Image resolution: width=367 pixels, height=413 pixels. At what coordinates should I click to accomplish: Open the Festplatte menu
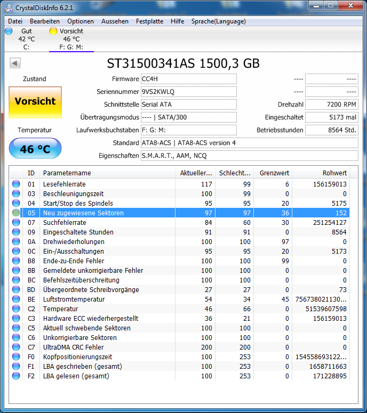(149, 21)
